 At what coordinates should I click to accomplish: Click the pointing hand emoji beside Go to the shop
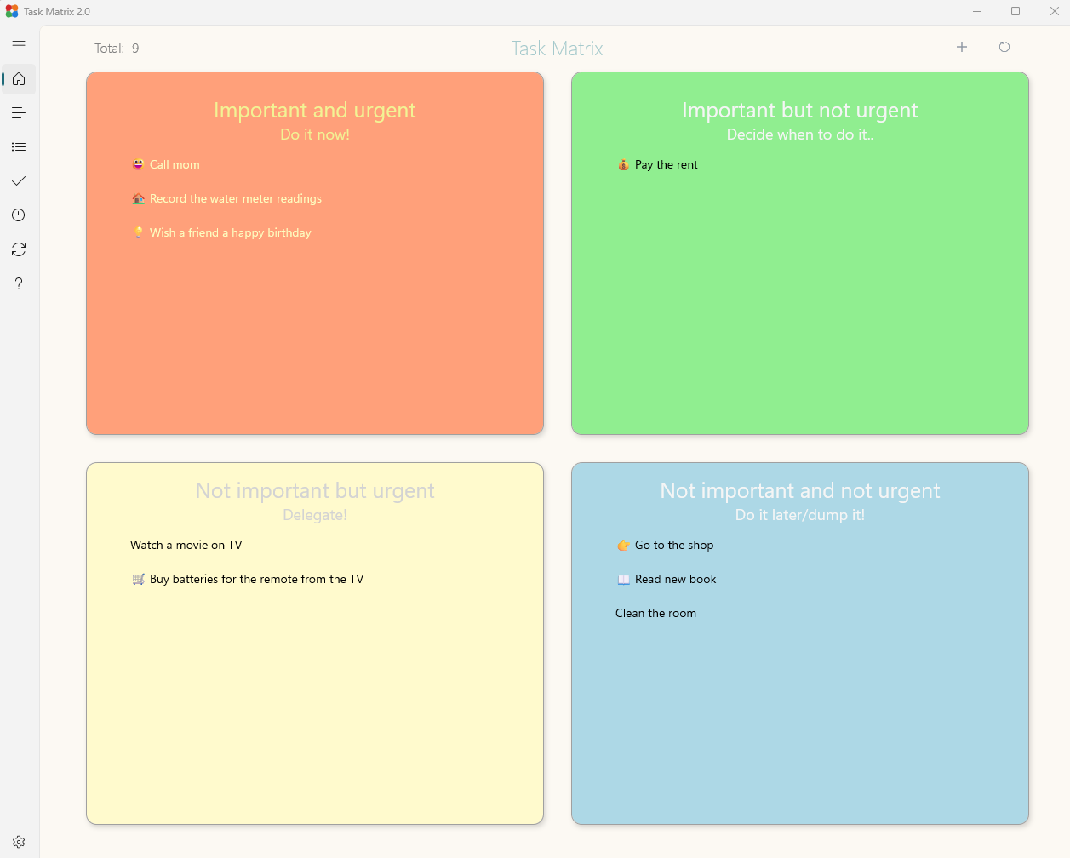[x=623, y=545]
